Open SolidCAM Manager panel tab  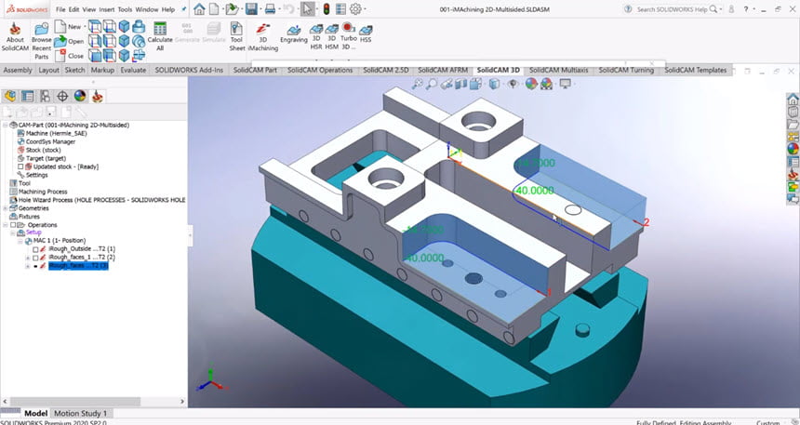97,96
